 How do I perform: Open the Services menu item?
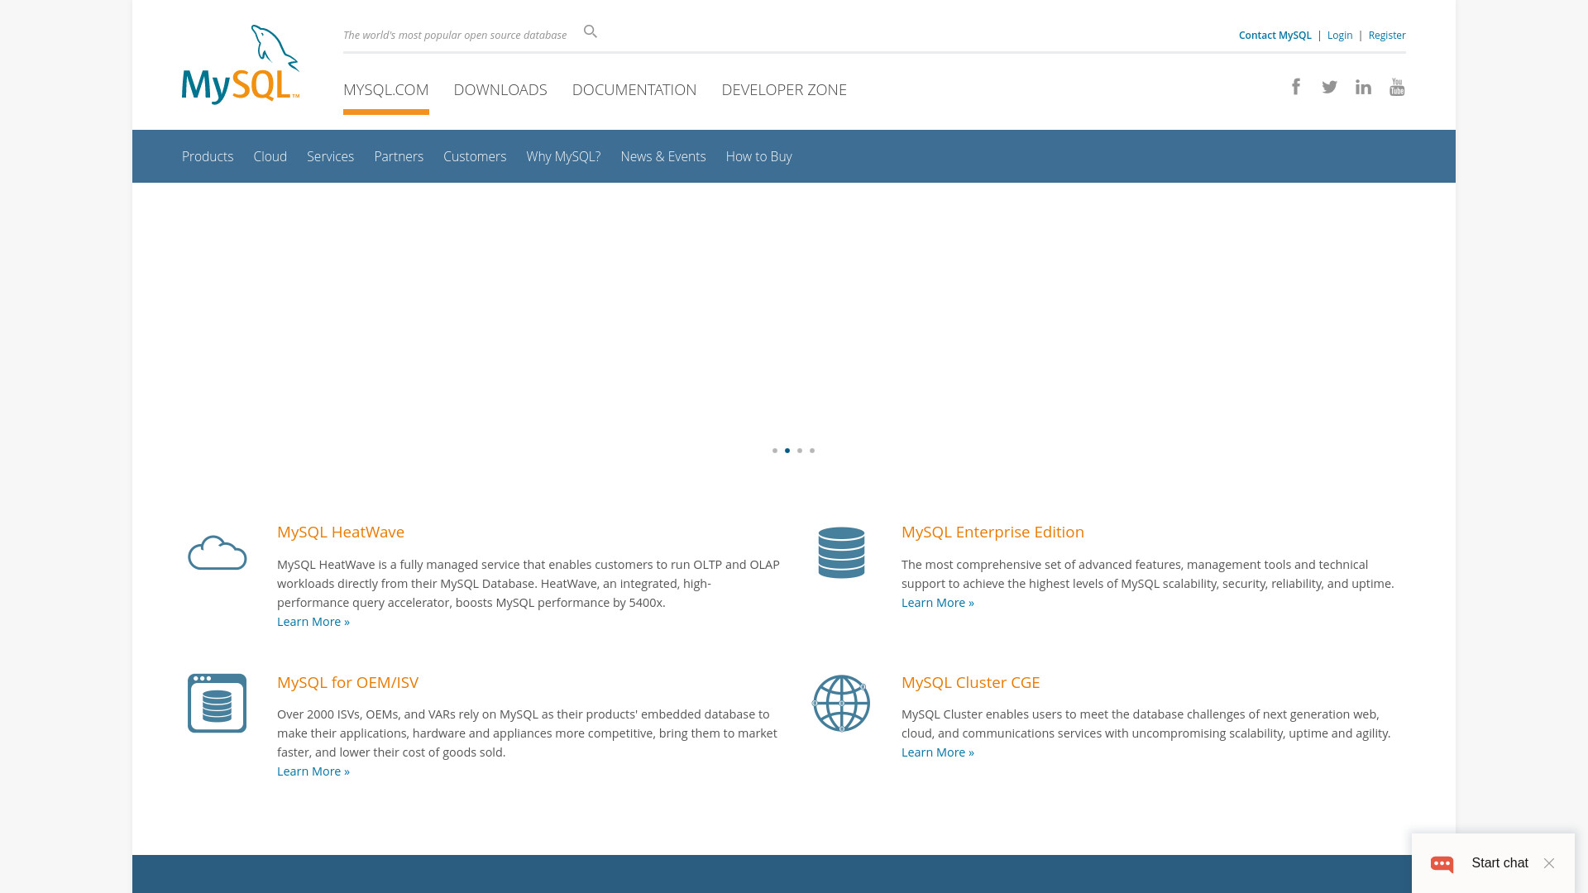pos(330,156)
